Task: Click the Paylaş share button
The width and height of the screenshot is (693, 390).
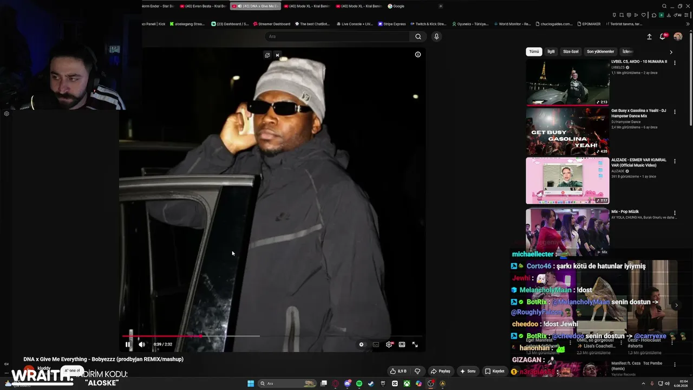Action: [x=441, y=371]
